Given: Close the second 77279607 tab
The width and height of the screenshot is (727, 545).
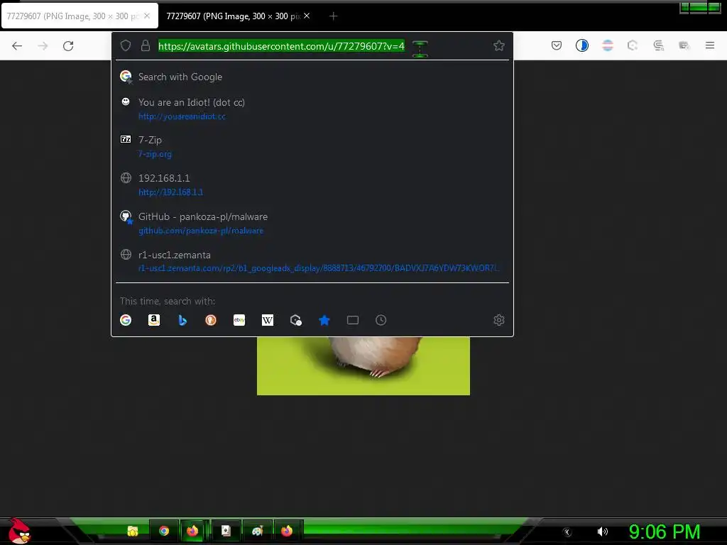Looking at the screenshot, I should pyautogui.click(x=307, y=16).
